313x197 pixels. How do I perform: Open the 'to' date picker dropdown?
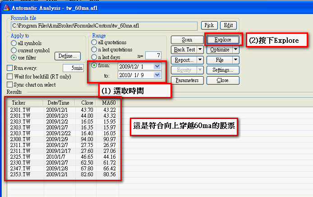[157, 75]
